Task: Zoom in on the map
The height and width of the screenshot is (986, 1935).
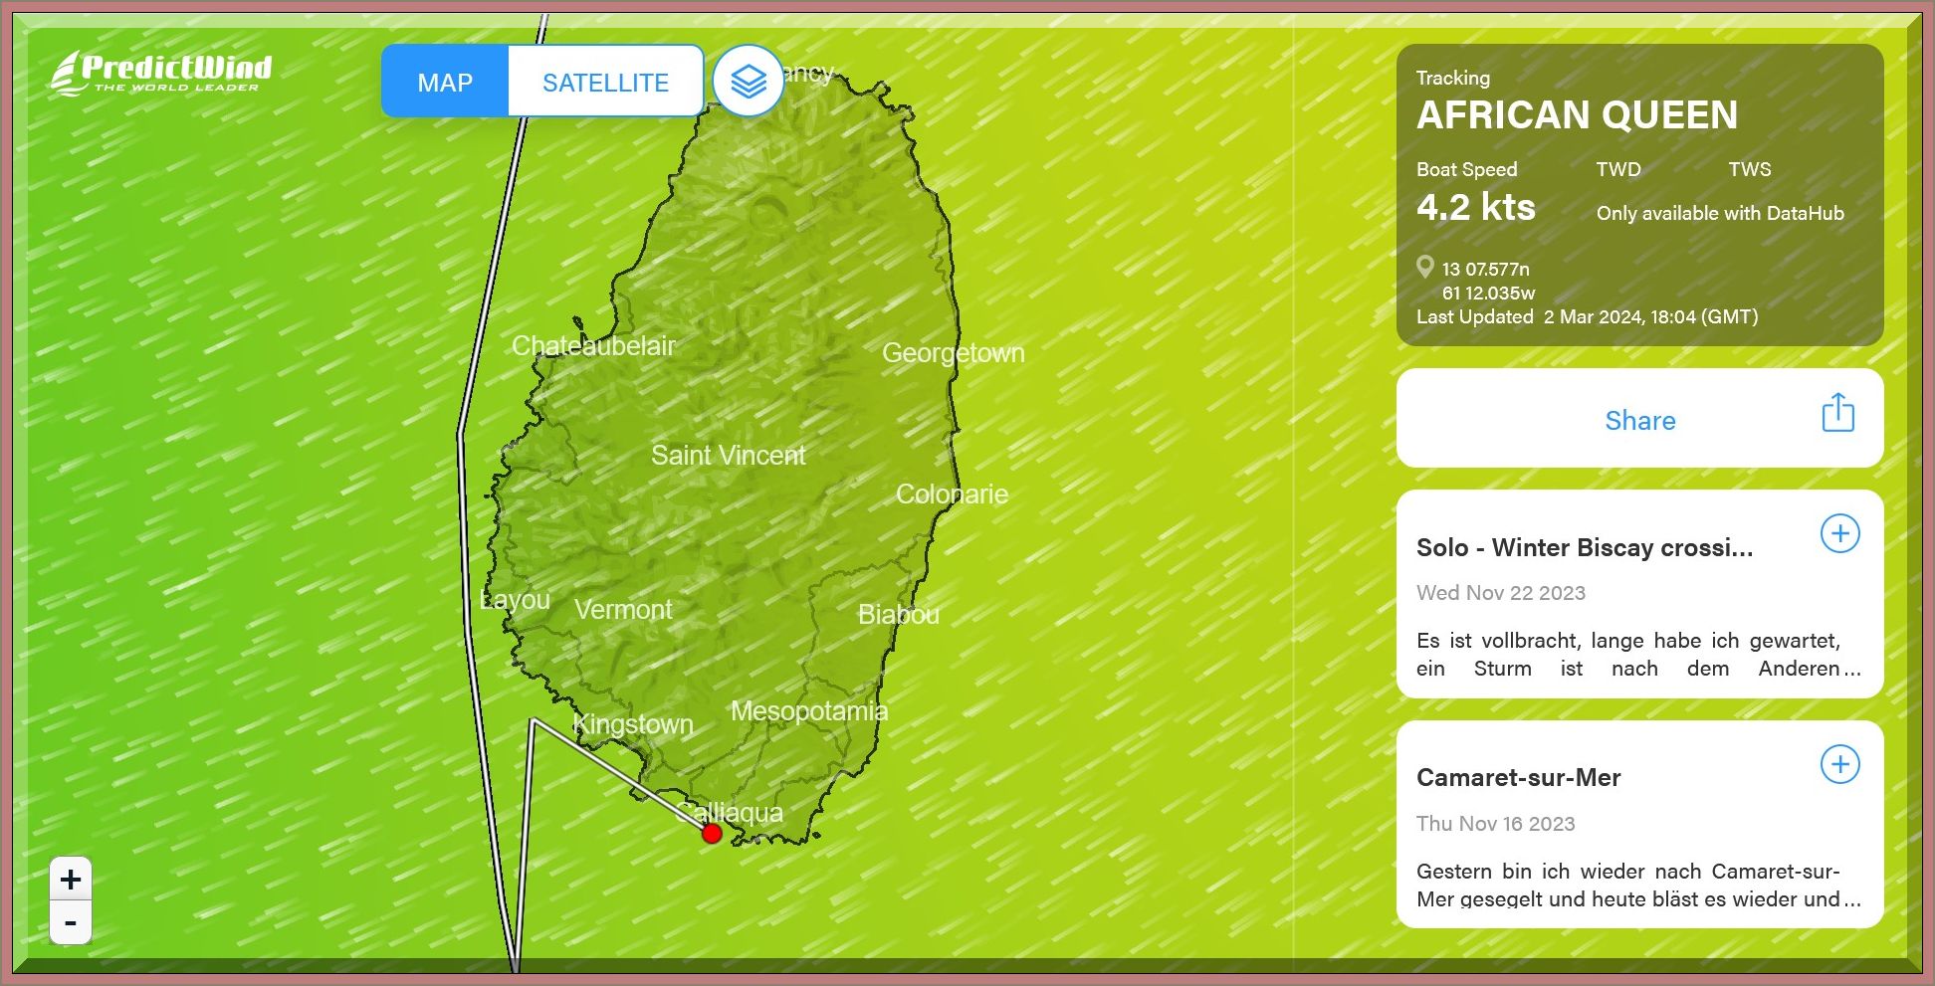Action: (x=71, y=880)
